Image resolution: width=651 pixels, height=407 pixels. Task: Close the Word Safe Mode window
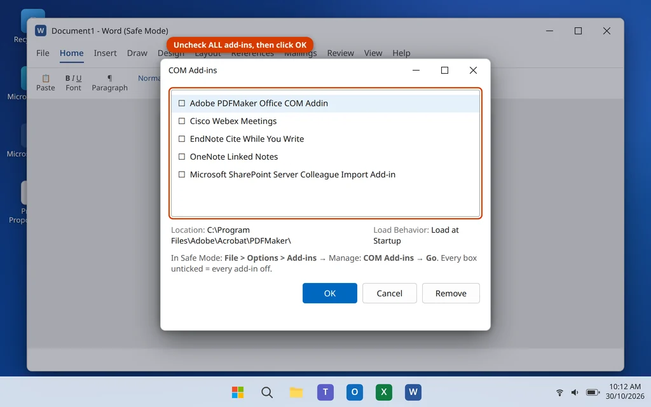pyautogui.click(x=606, y=31)
